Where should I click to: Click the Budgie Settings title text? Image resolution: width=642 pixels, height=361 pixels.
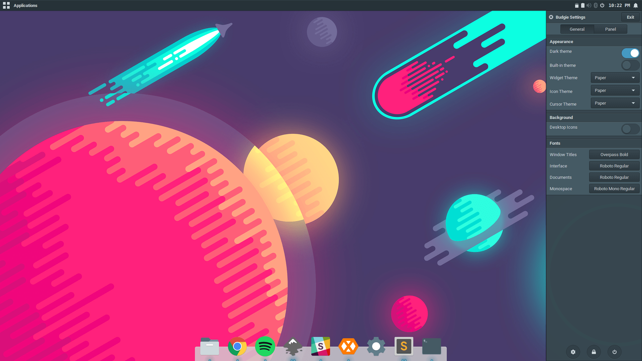[570, 17]
